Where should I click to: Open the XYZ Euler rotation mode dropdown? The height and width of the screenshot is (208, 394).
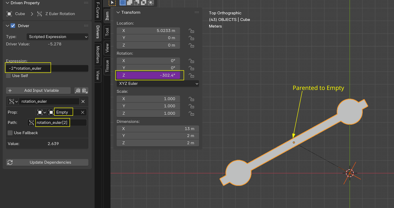158,84
